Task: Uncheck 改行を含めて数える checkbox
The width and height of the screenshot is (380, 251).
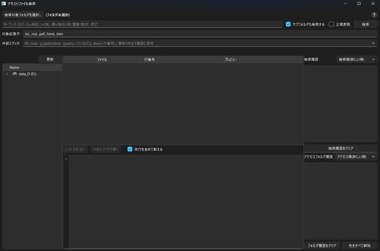Action: click(x=130, y=149)
